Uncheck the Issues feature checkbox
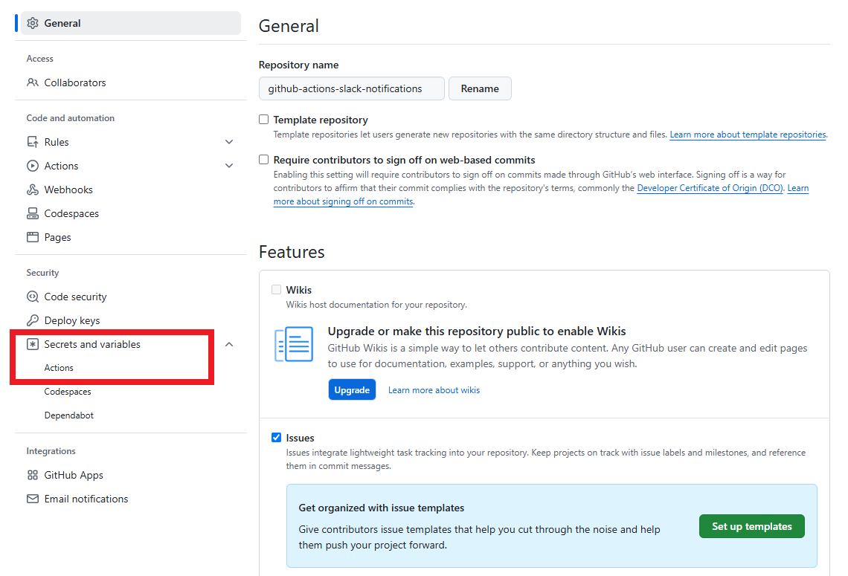 (x=277, y=437)
